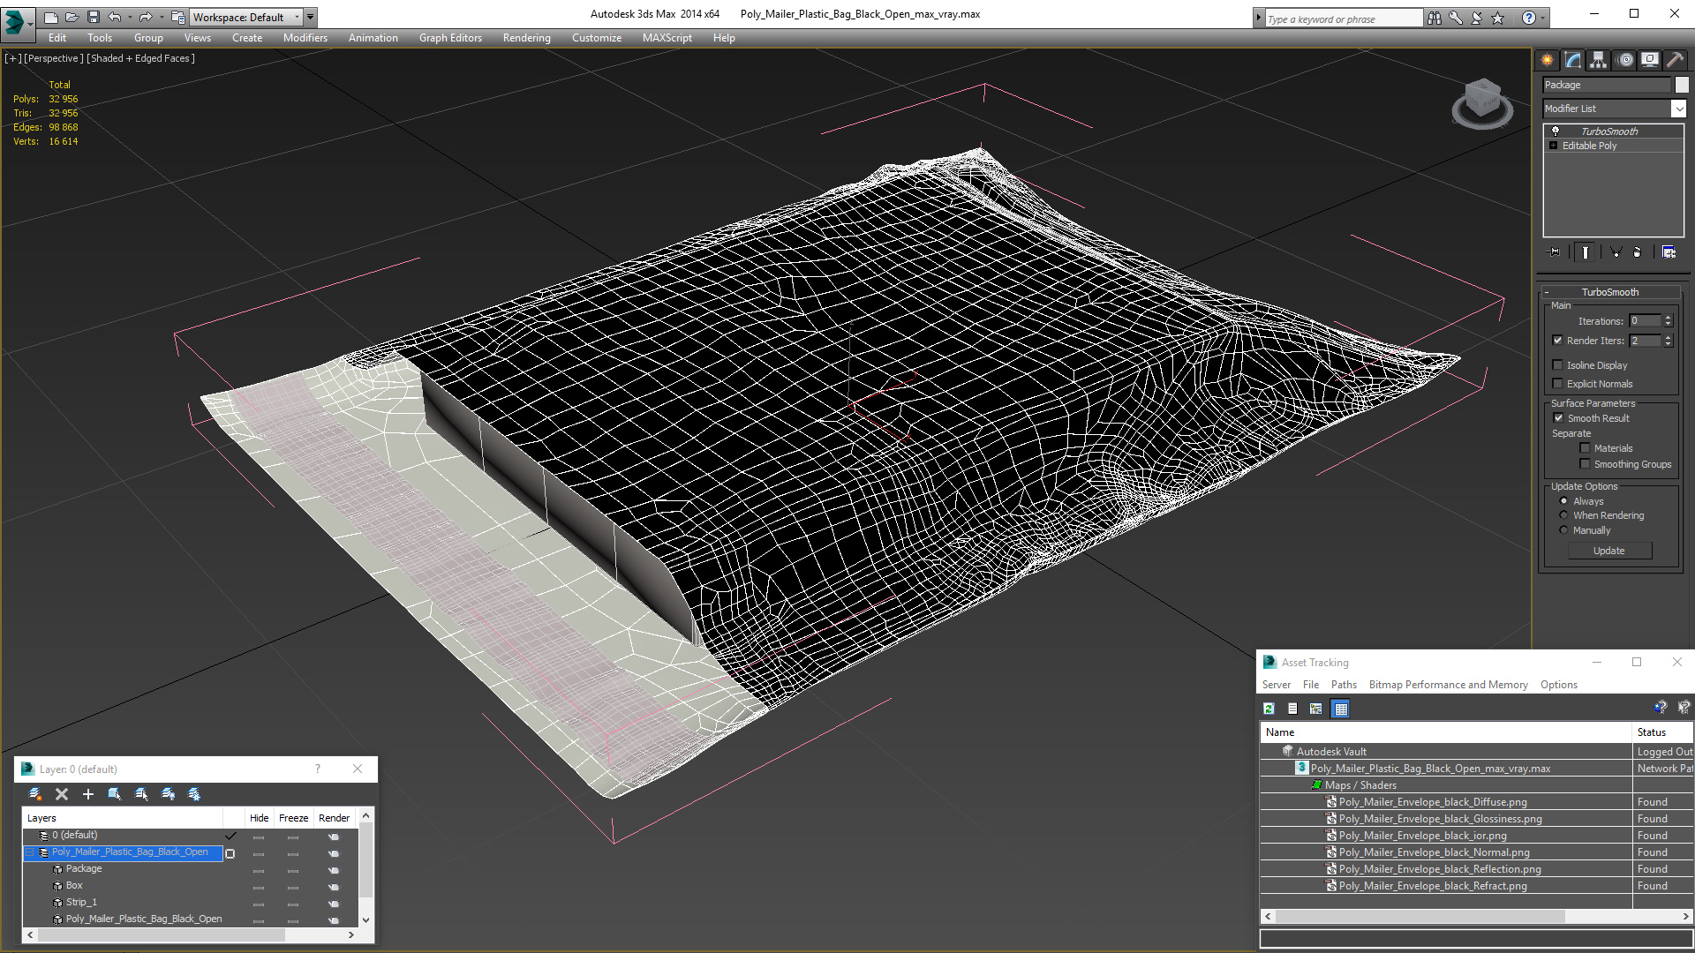This screenshot has width=1695, height=953.
Task: Open Configure Modifier Sets icon
Action: 1669,252
